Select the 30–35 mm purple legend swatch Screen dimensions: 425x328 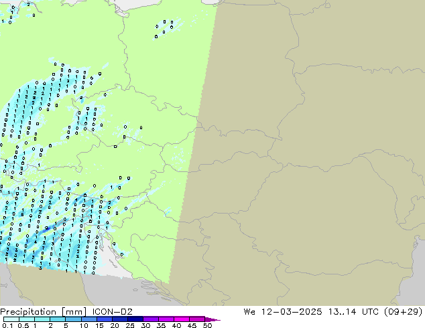(x=150, y=319)
